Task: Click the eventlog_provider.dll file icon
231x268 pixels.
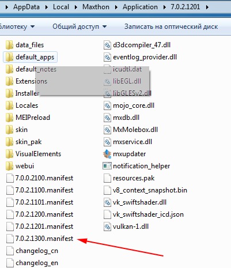Action: click(107, 57)
